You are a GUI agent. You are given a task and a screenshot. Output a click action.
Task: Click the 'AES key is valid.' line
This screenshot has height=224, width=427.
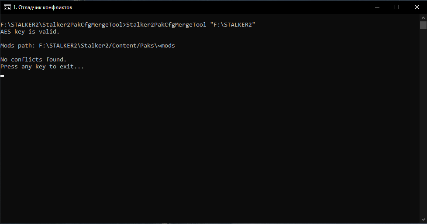click(30, 31)
